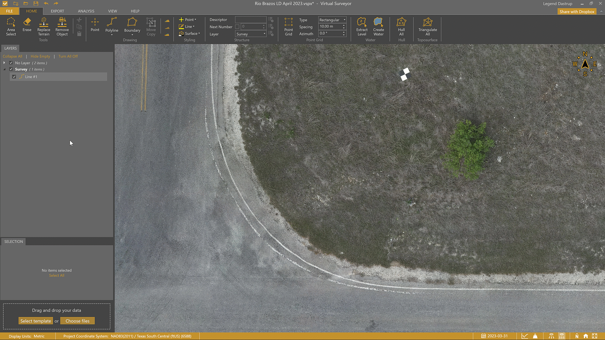Select the Area Select tool
The image size is (605, 340).
[x=11, y=26]
